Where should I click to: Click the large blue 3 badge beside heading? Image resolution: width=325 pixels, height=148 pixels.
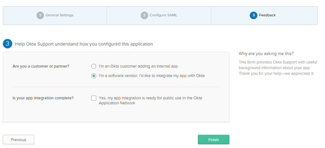8,44
